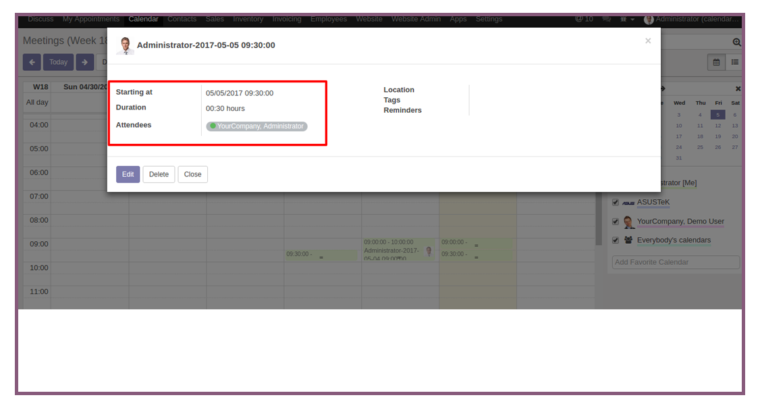Go to previous week with the left arrow
The image size is (760, 410).
32,62
